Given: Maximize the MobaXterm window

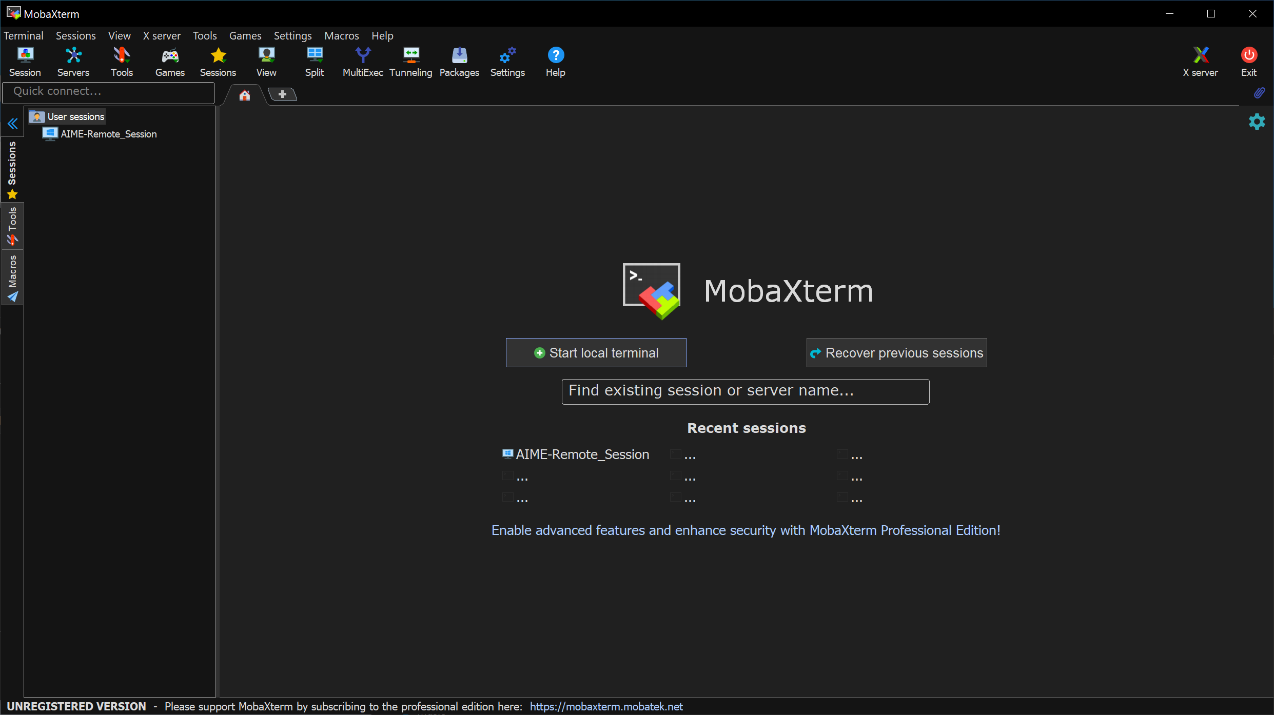Looking at the screenshot, I should (1211, 14).
